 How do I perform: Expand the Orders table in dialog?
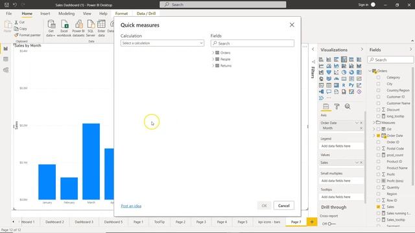[x=213, y=52]
